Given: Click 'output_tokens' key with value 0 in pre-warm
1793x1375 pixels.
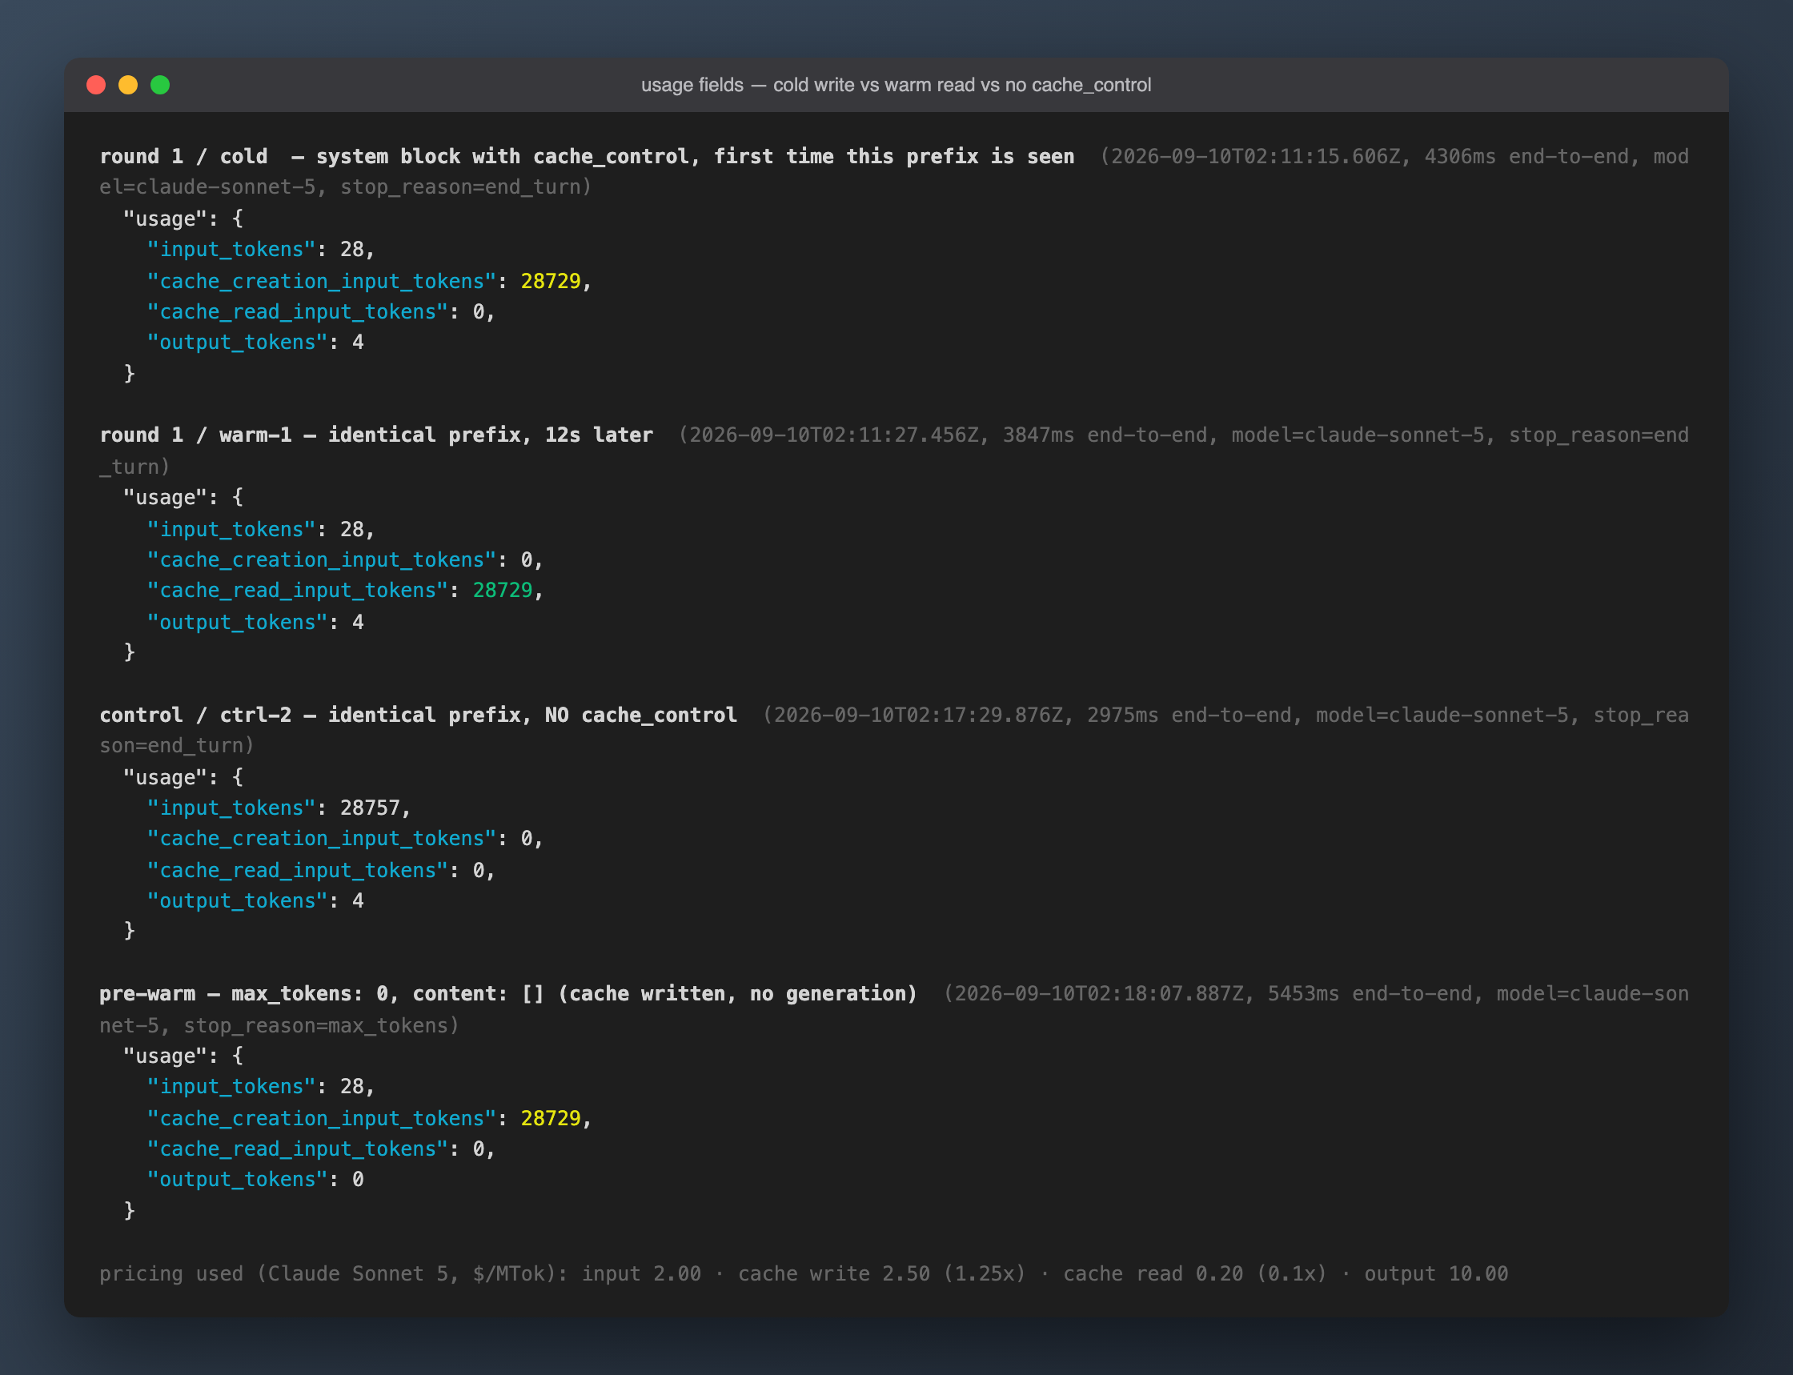Looking at the screenshot, I should 236,1180.
